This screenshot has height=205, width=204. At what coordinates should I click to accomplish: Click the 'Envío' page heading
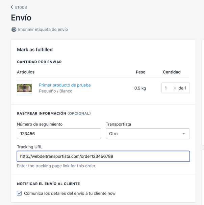pos(21,18)
